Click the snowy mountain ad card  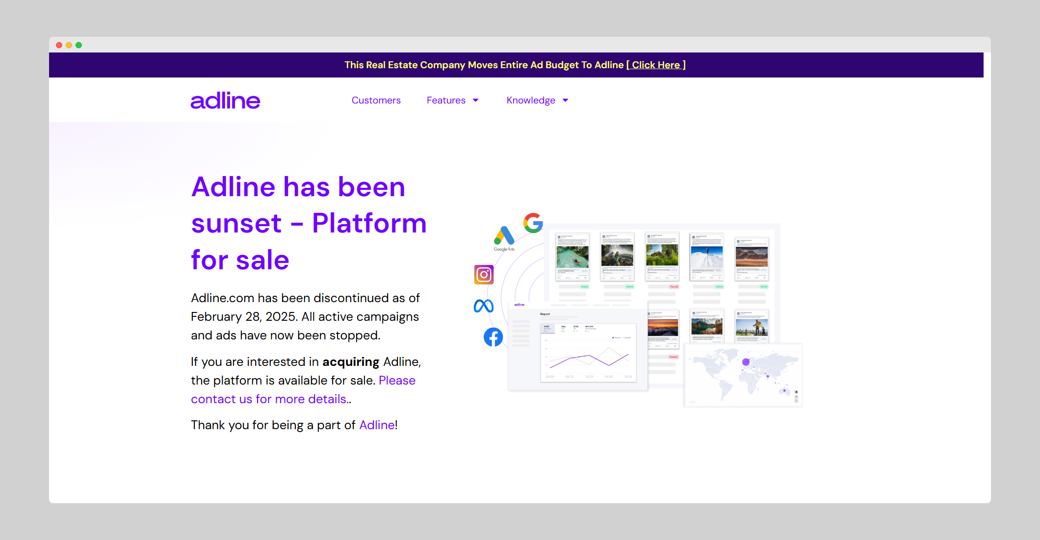pyautogui.click(x=706, y=257)
